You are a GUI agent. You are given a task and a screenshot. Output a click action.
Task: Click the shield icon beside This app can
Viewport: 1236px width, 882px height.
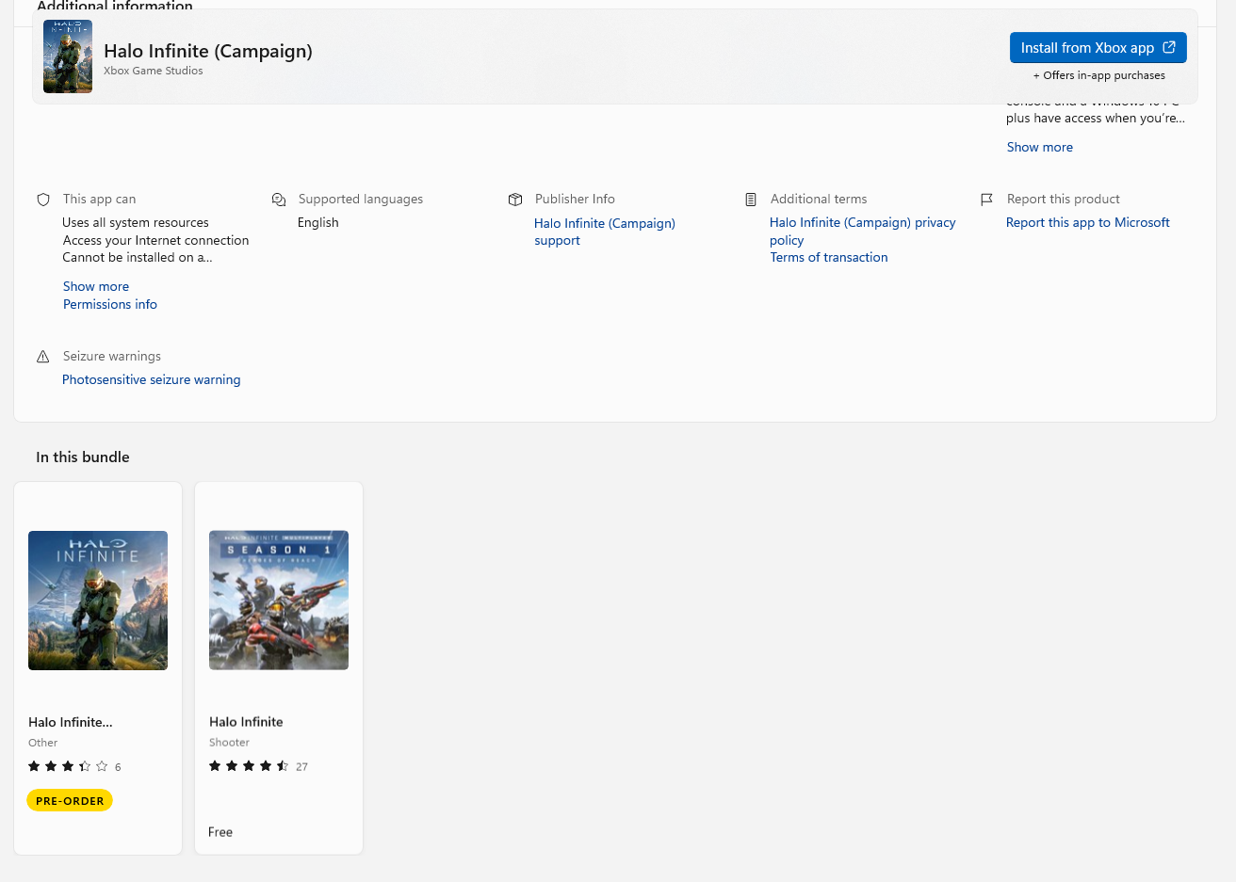[x=43, y=200]
